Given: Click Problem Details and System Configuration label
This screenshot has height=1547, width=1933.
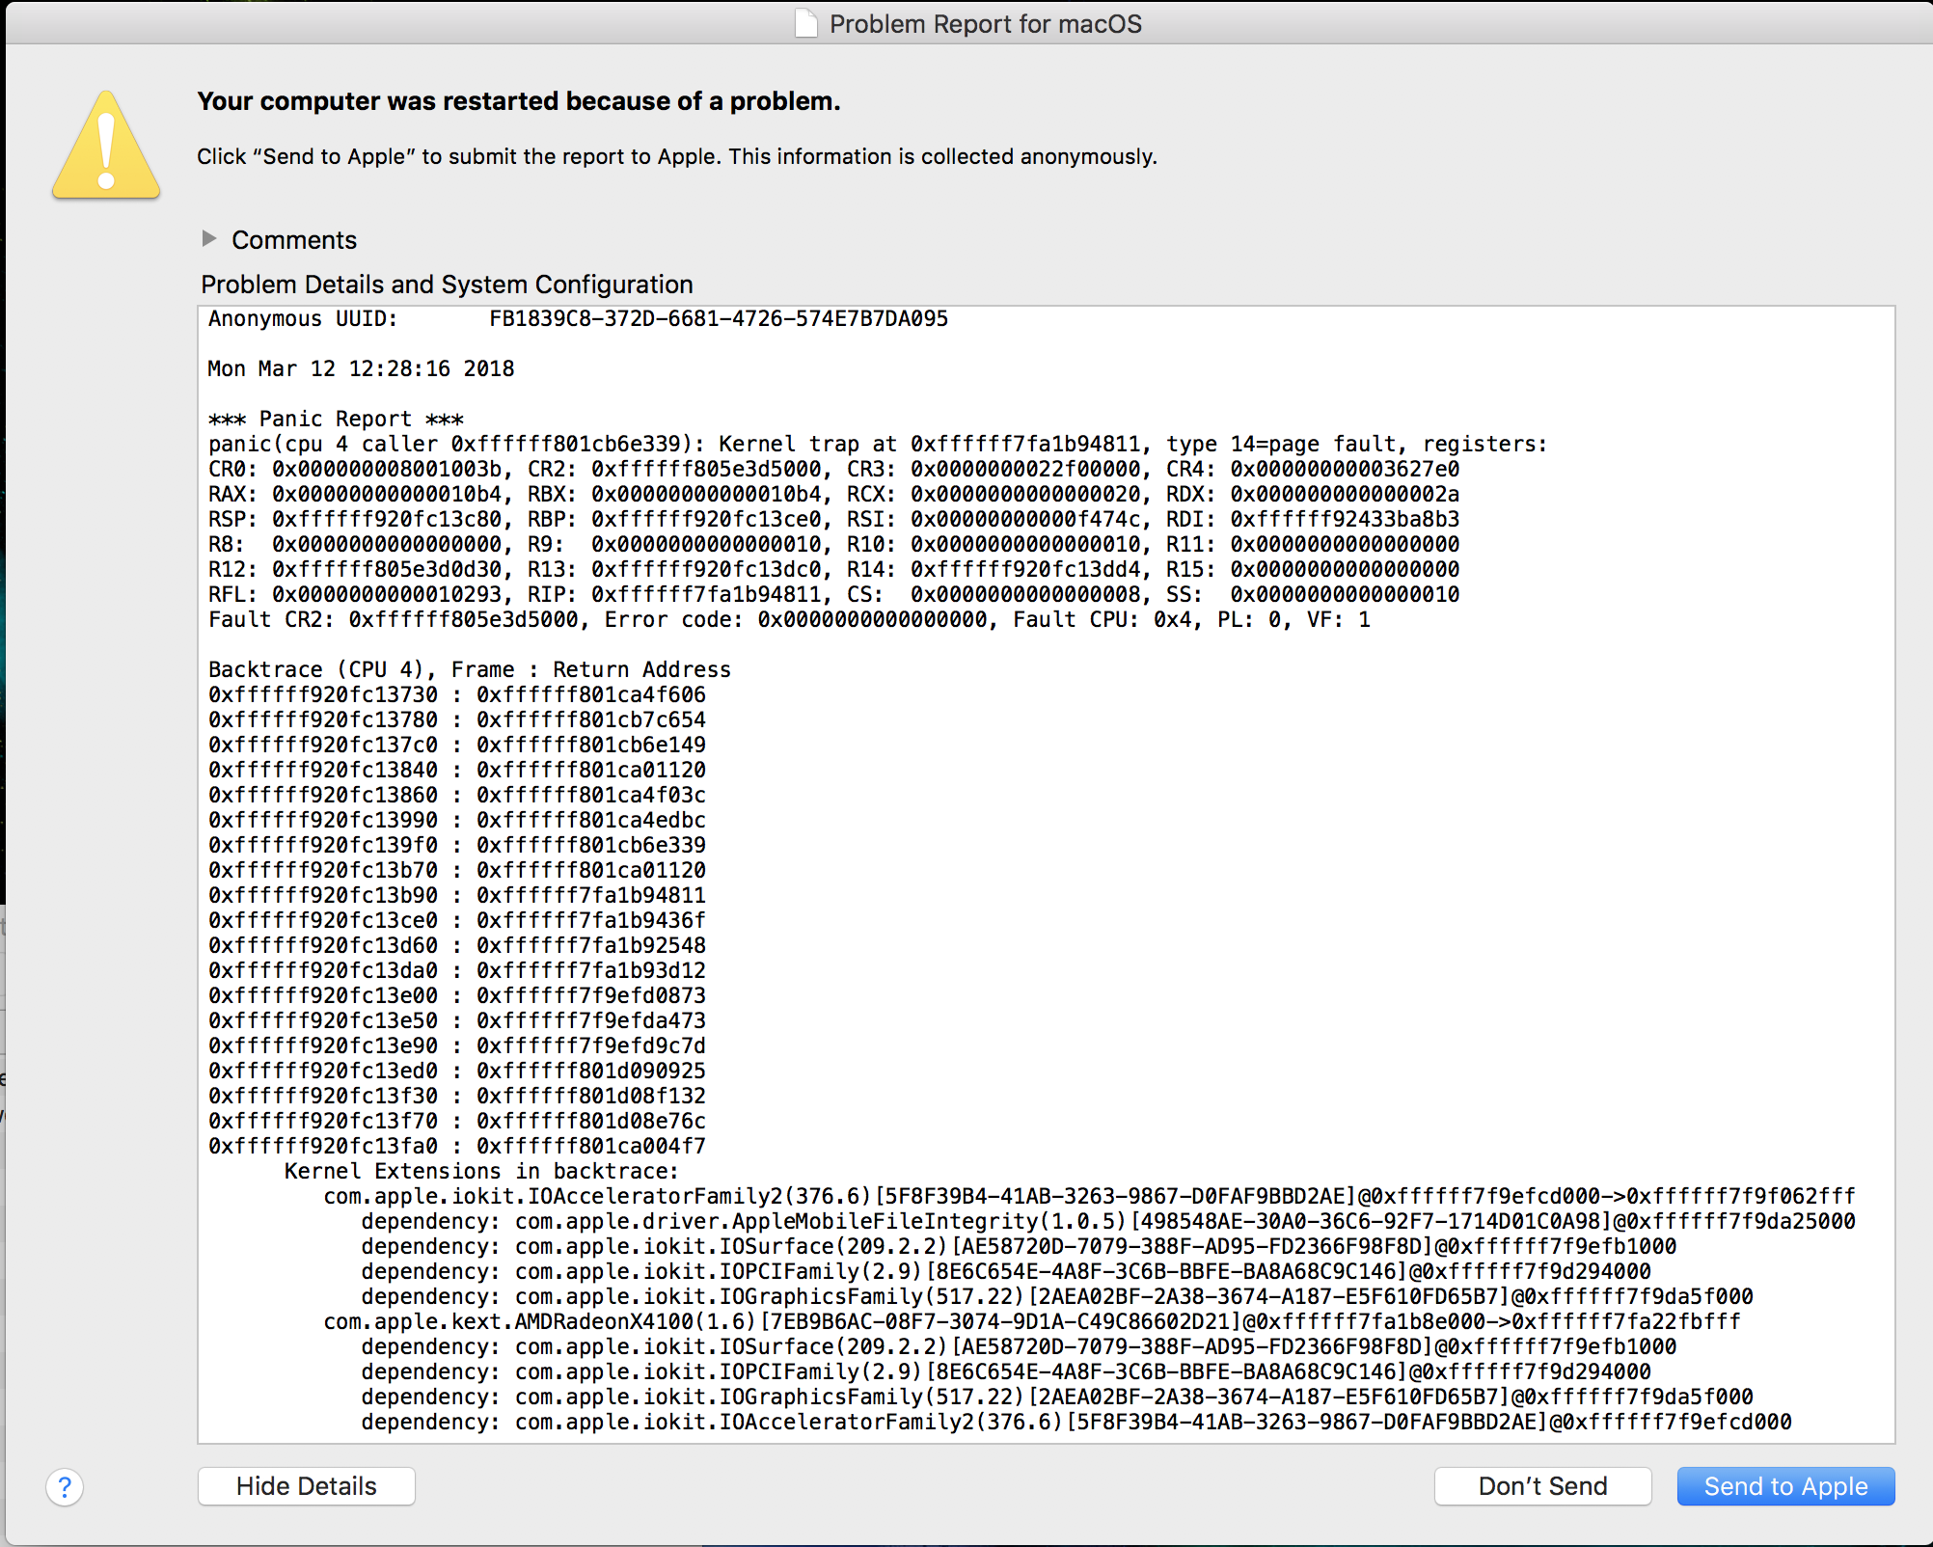Looking at the screenshot, I should (x=447, y=285).
